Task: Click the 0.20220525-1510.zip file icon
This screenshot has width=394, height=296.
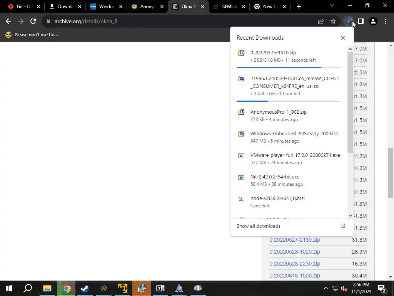Action: 241,53
